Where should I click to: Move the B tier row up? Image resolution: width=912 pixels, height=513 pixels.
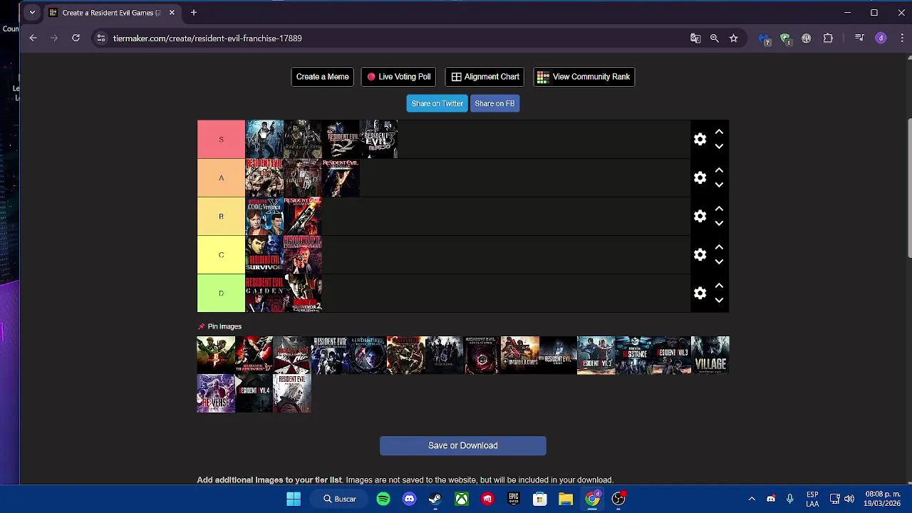tap(719, 209)
